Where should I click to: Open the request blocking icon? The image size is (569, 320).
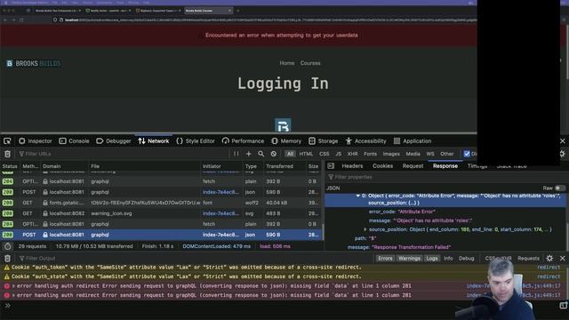click(x=273, y=154)
